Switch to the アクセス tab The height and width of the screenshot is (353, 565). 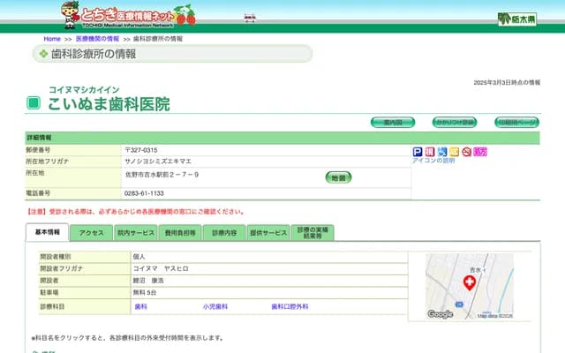point(92,233)
